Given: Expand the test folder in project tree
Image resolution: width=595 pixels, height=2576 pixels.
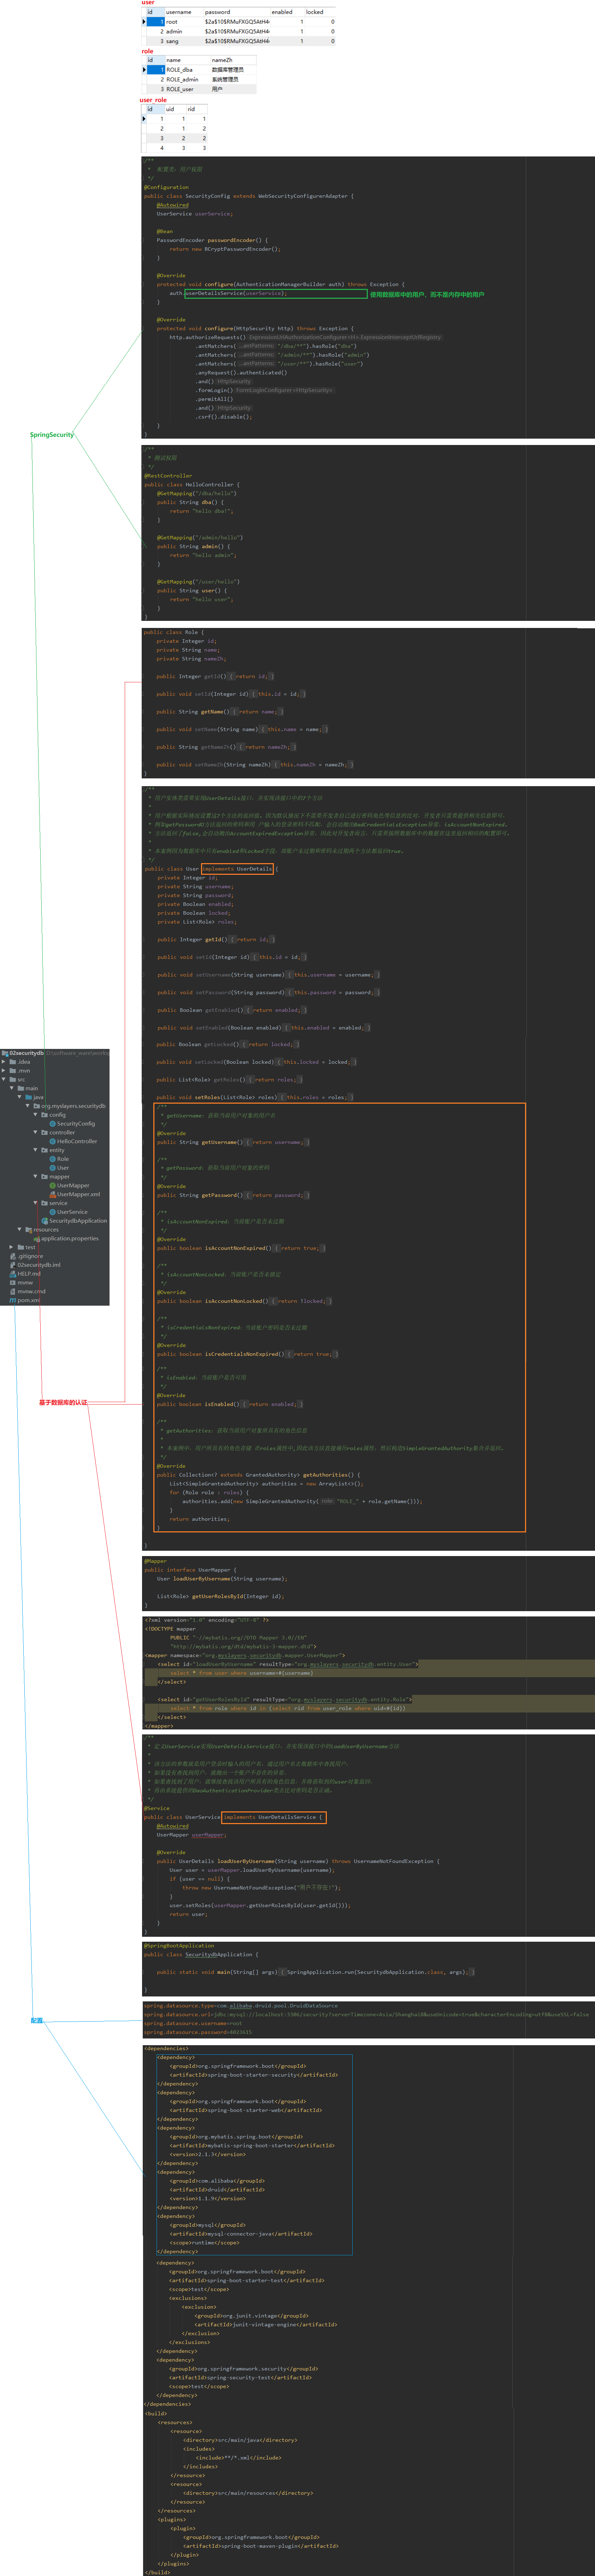Looking at the screenshot, I should [x=11, y=1247].
